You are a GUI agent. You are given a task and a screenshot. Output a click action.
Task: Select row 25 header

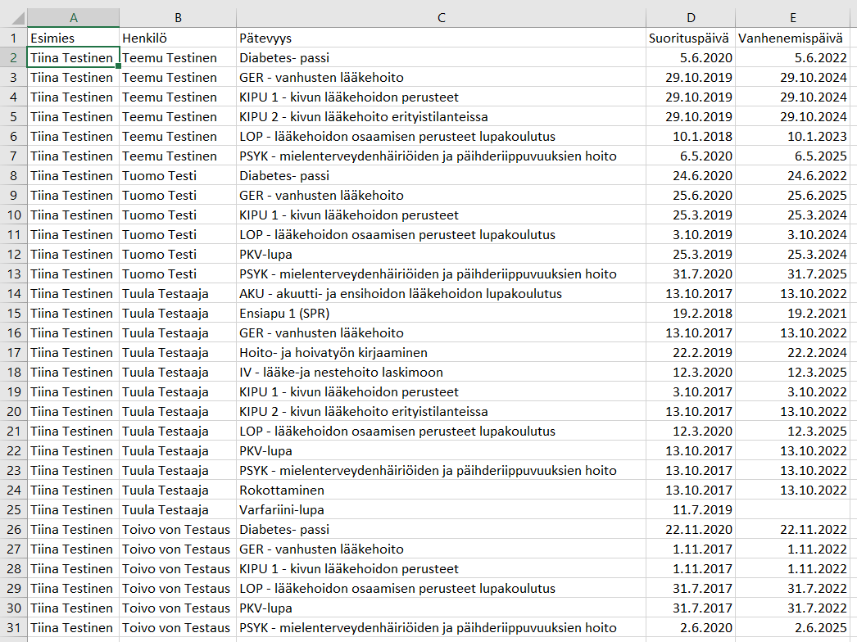click(14, 510)
